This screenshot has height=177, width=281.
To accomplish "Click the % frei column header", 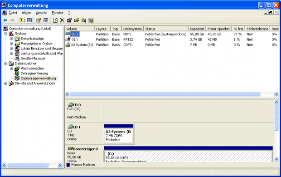I will tap(238, 29).
